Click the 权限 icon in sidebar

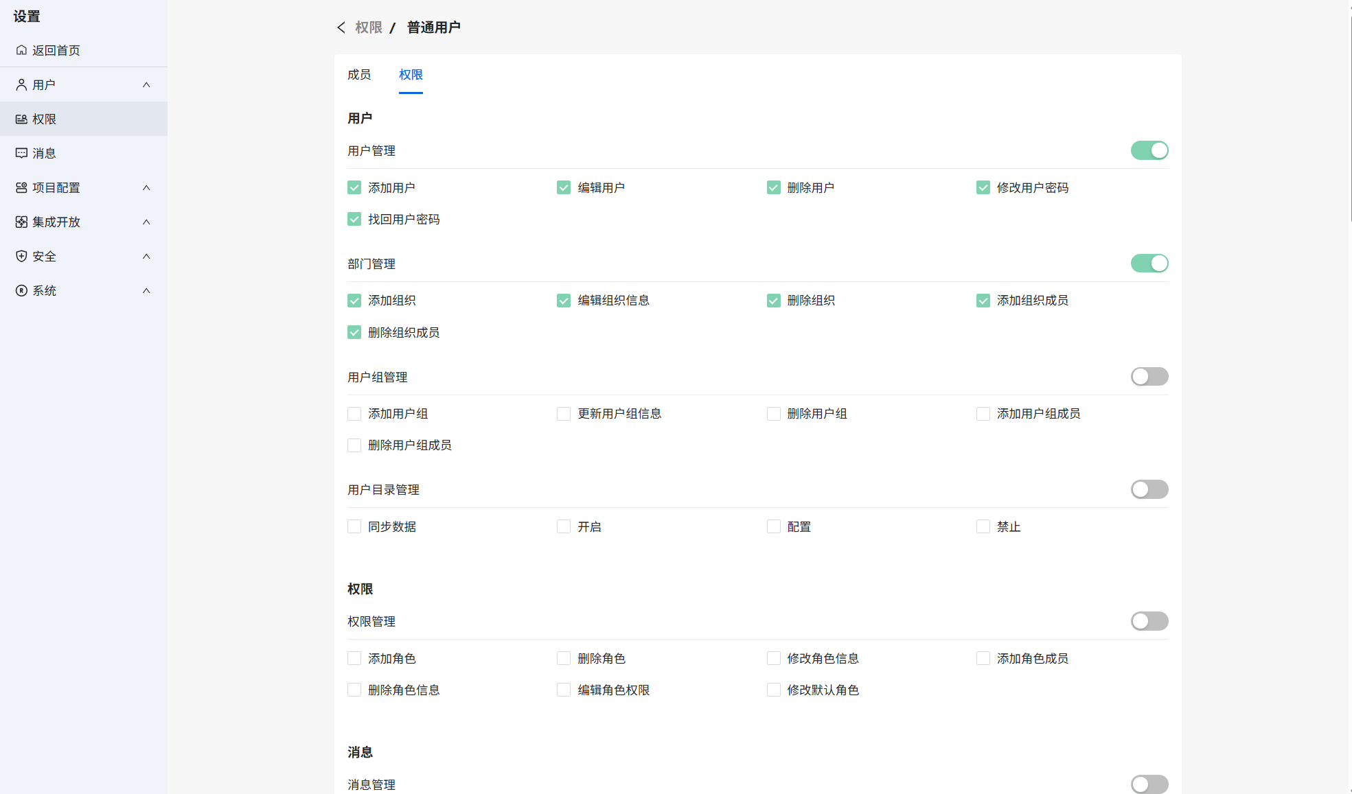coord(21,119)
